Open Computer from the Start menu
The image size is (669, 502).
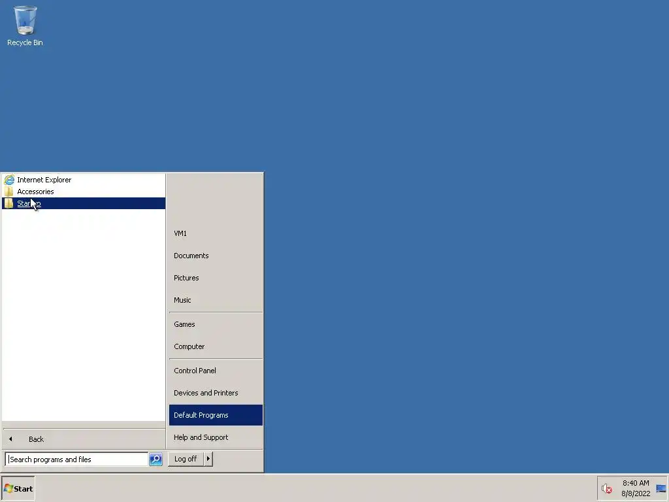[x=216, y=346]
